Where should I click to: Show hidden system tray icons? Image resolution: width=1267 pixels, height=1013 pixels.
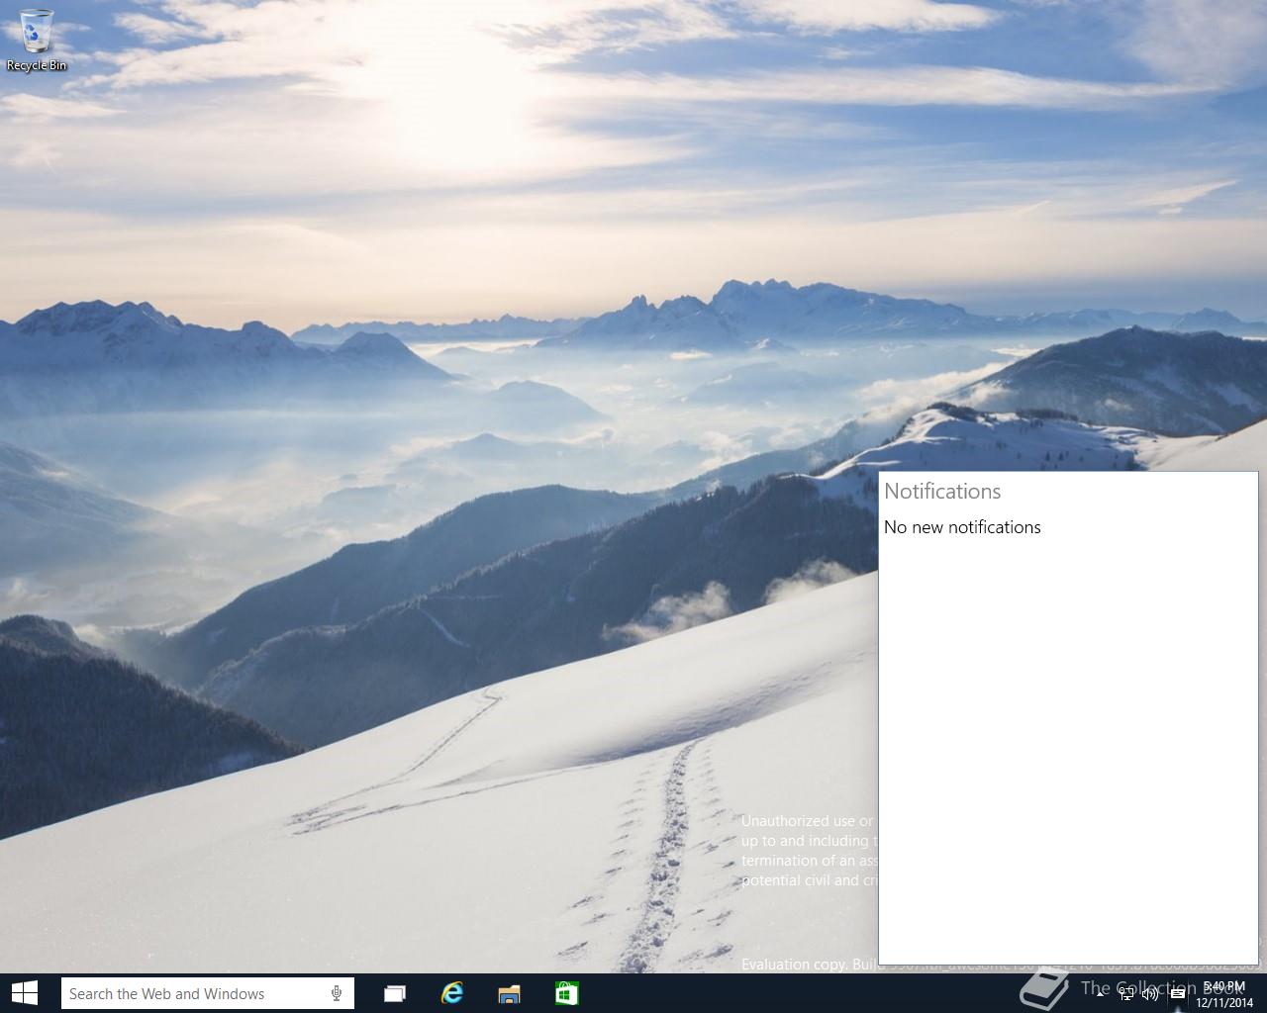click(1100, 994)
